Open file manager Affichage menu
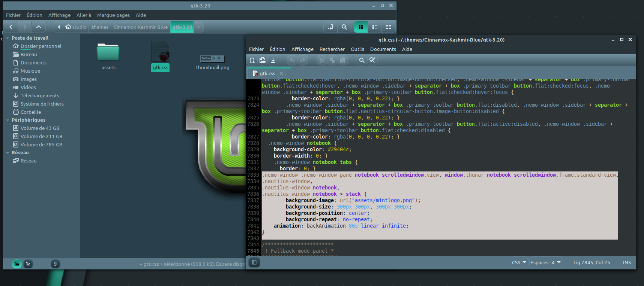The height and width of the screenshot is (286, 644). pyautogui.click(x=59, y=15)
